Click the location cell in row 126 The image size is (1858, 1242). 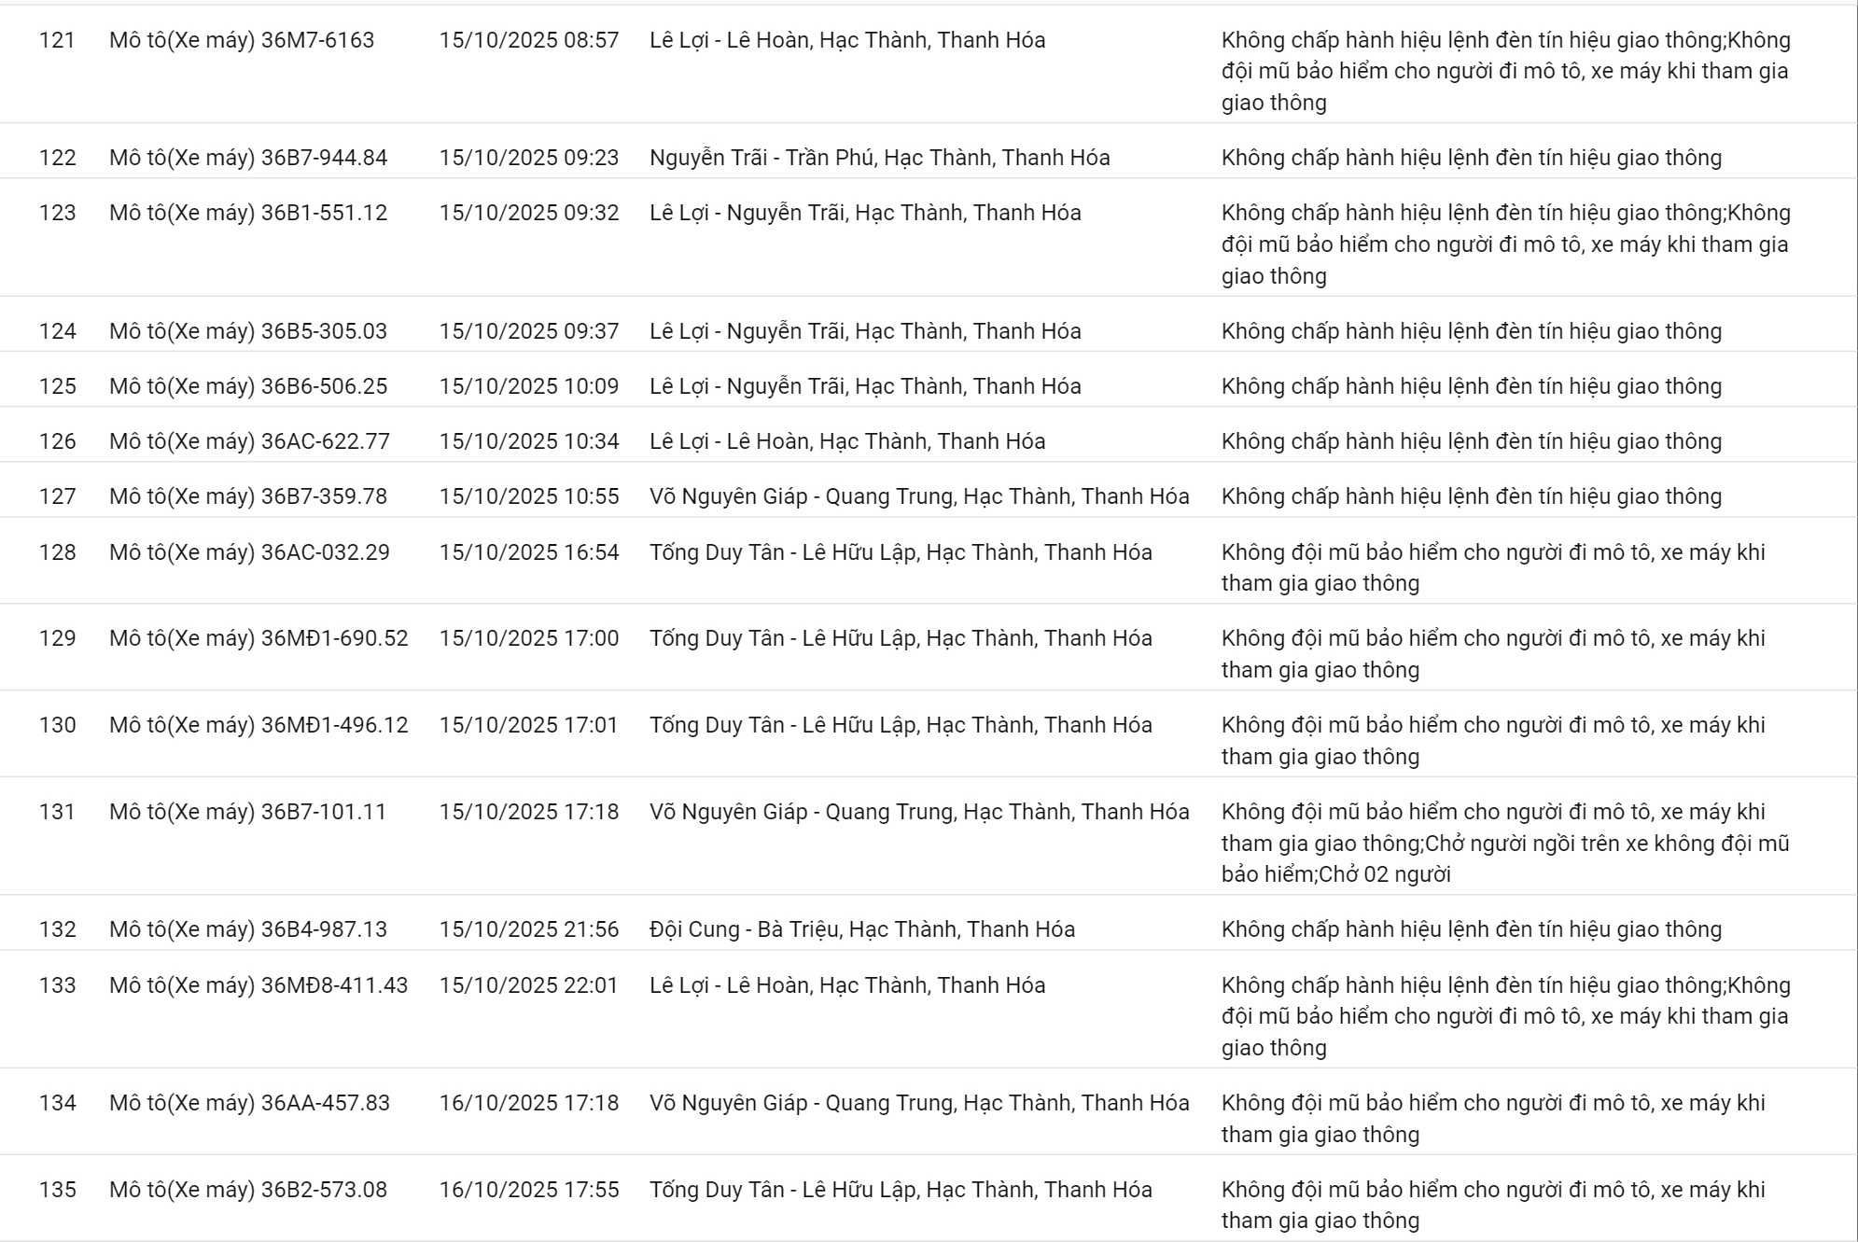tap(847, 441)
